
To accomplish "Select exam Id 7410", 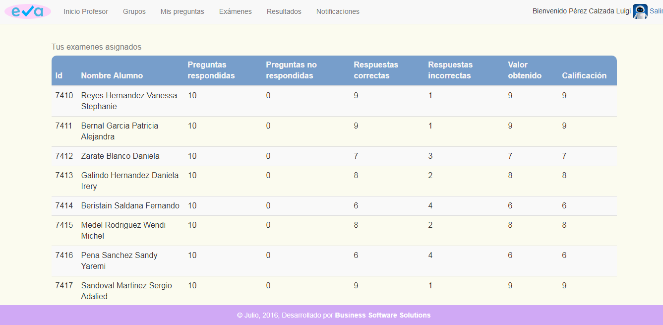I will pos(64,95).
